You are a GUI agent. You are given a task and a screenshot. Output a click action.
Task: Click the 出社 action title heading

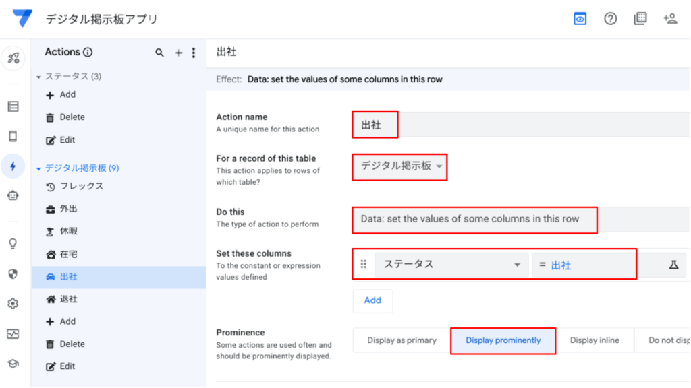tap(227, 52)
